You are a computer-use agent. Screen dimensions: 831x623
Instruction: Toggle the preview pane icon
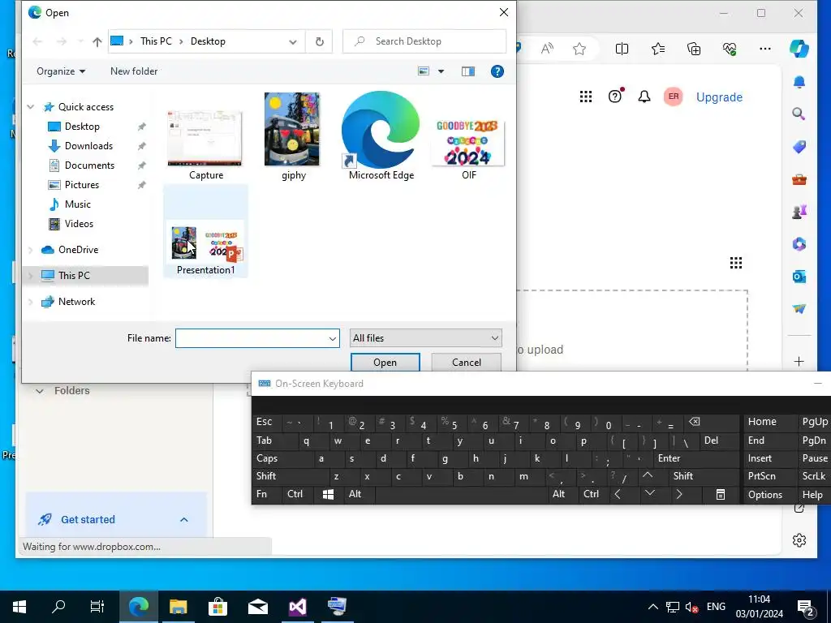tap(468, 71)
